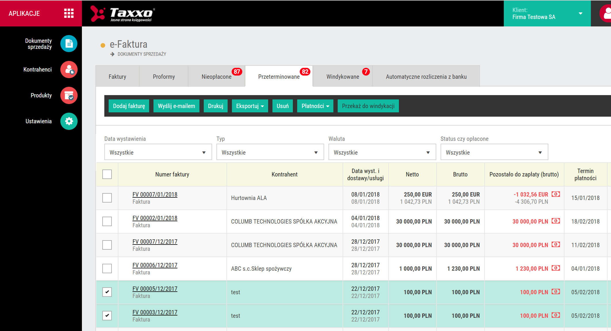Screen dimensions: 611x331
Task: Click Przekaż do windykacji button
Action: tap(368, 106)
